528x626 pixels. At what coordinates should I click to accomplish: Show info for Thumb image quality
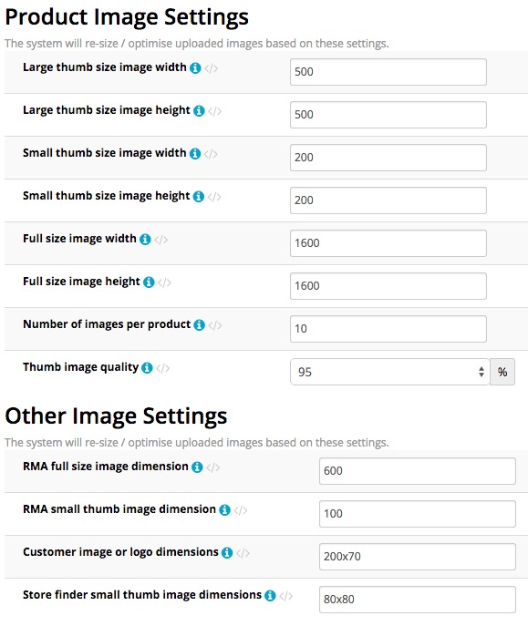147,368
